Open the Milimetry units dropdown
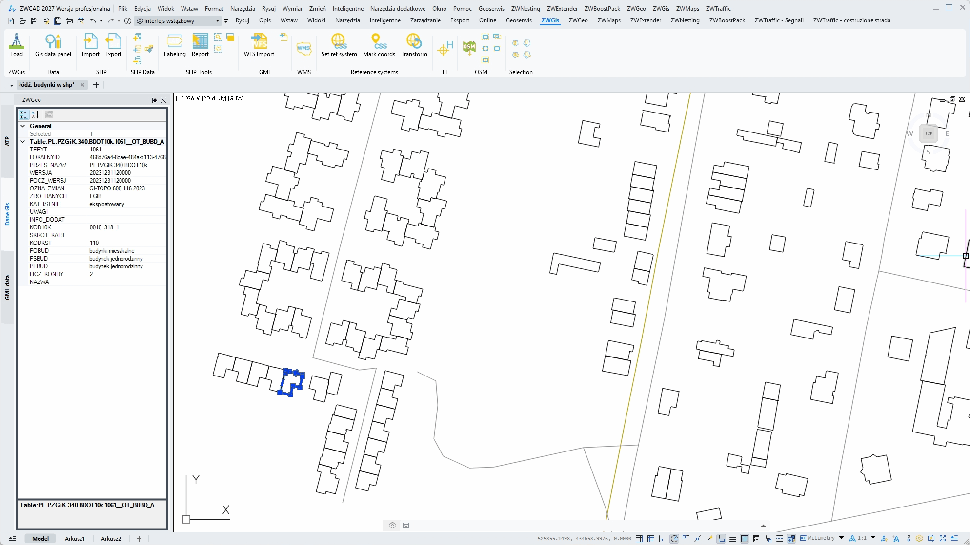 841,538
